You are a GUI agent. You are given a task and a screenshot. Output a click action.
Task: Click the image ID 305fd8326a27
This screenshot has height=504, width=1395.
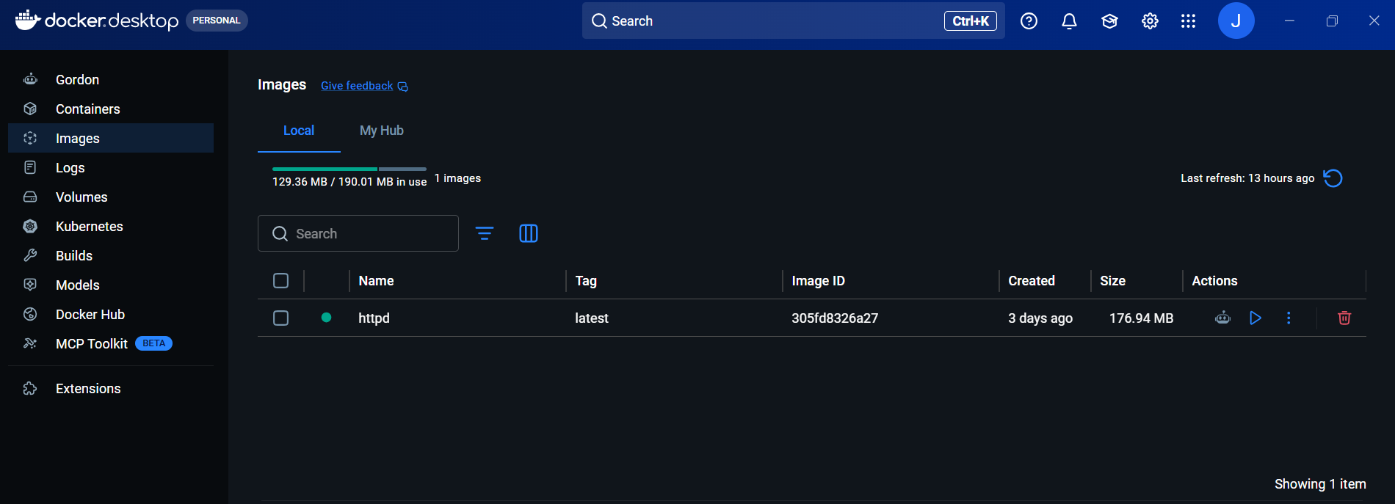tap(835, 318)
